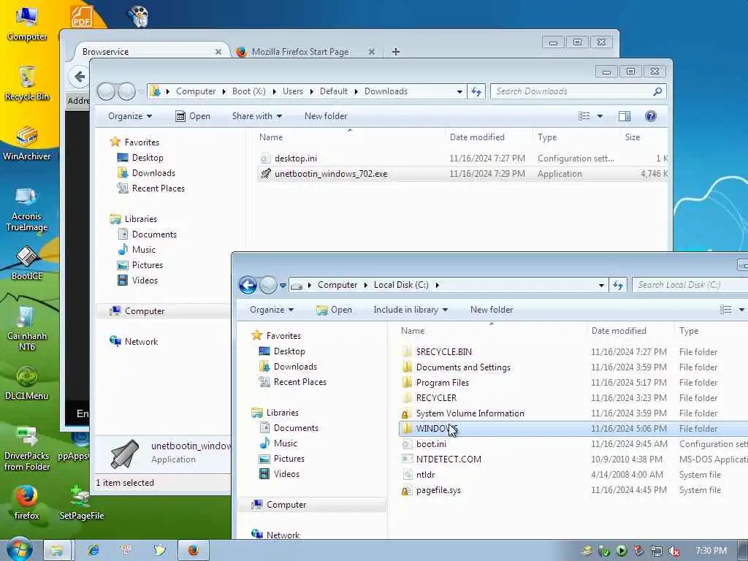Launch Acronis TrueImage desktop shortcut
The width and height of the screenshot is (748, 561).
(26, 210)
